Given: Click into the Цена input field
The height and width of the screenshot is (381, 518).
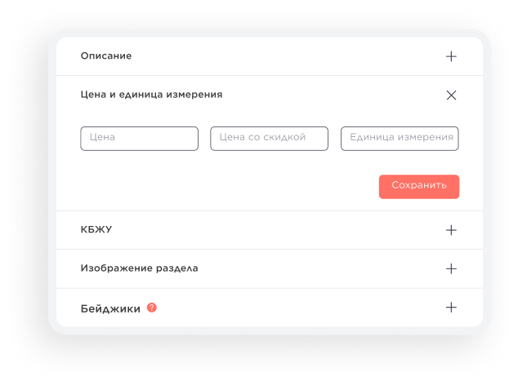Looking at the screenshot, I should (x=140, y=139).
